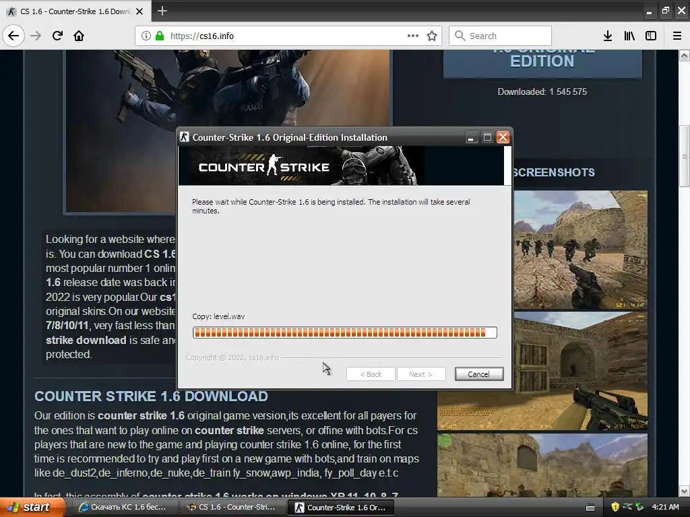Select Counter-Strike 1.6 installer taskbar item
Viewport: 690px width, 517px height.
[x=340, y=507]
